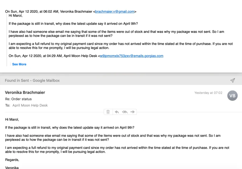
Task: Click the trash delete icon in message toolbar
Action: point(108,112)
